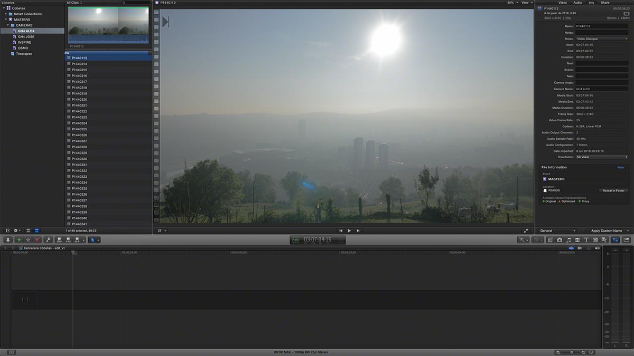Click the Notes input field
Viewport: 634px width, 356px height.
(x=602, y=32)
